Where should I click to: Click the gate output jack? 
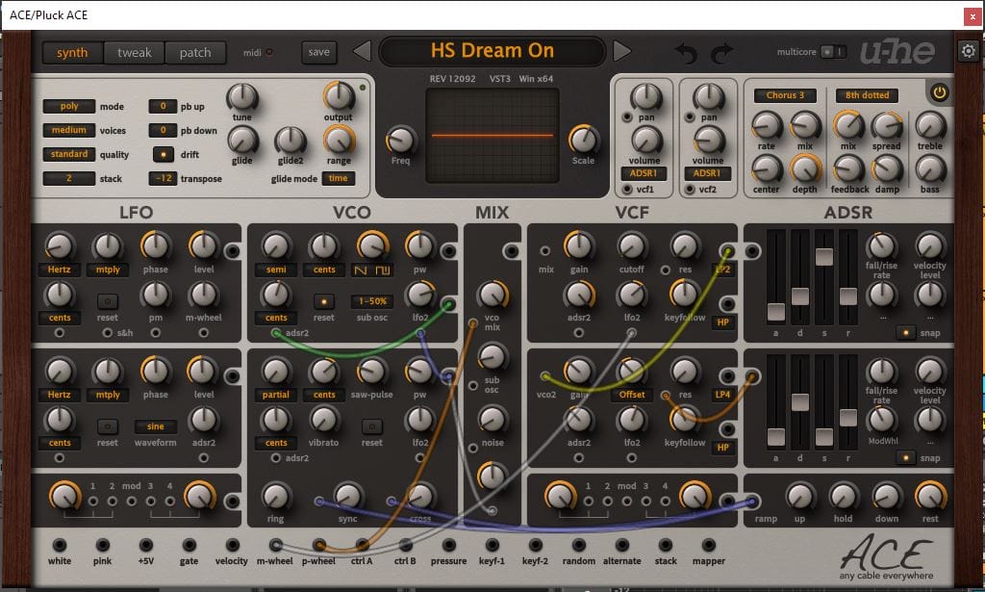click(189, 545)
